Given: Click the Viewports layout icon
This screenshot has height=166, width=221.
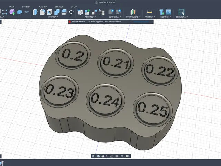Looking at the screenshot, I should pos(127,156).
